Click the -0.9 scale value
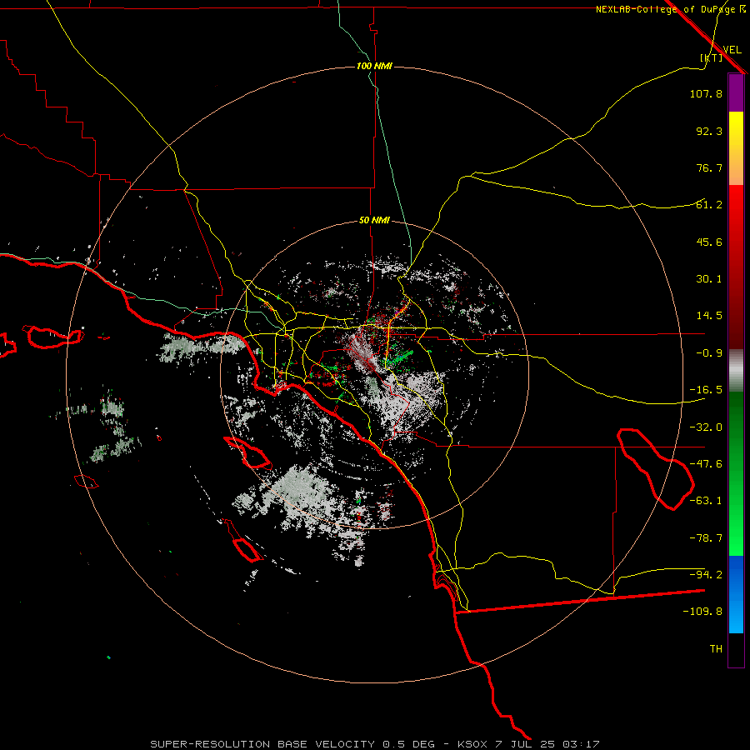 [709, 353]
